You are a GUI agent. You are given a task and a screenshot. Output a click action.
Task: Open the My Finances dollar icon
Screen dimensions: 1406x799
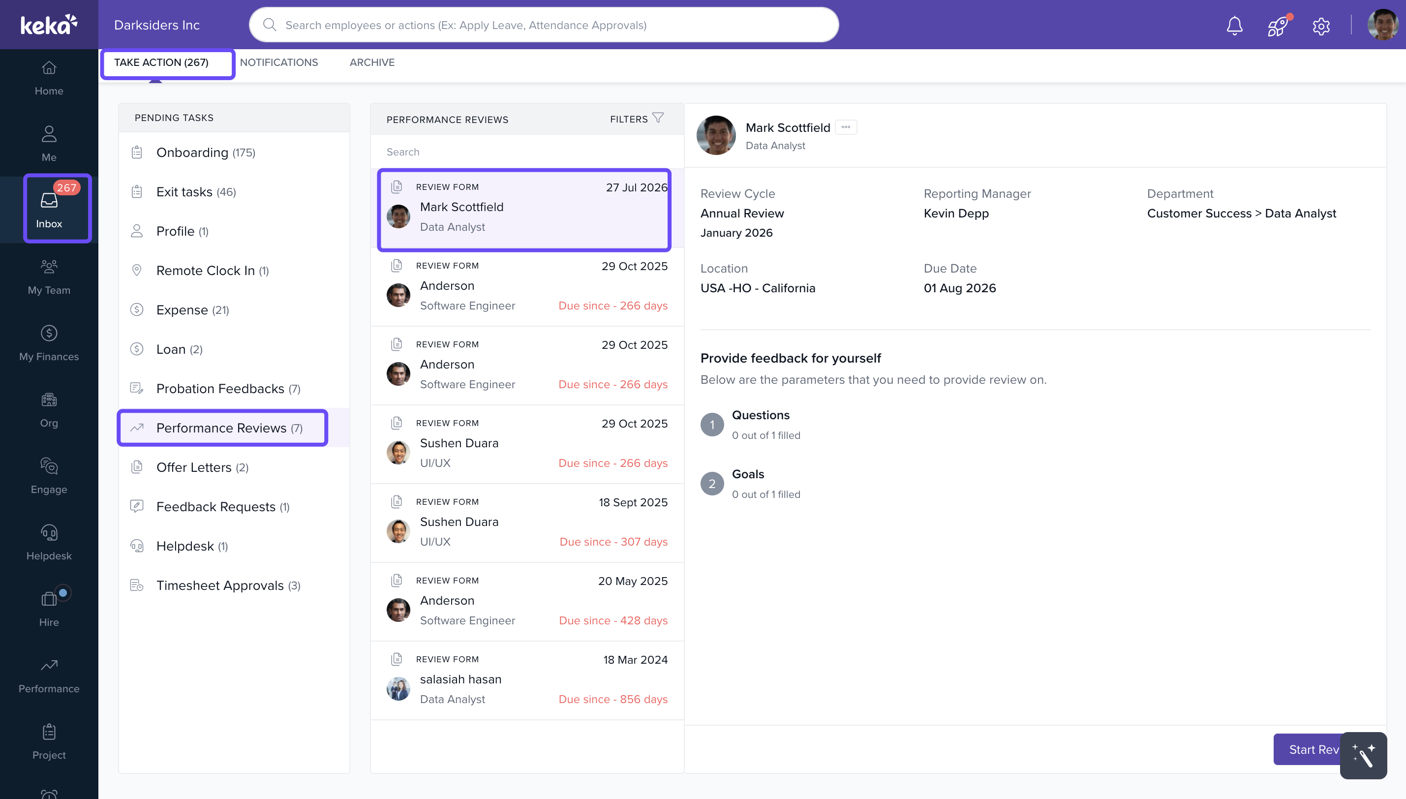(x=49, y=333)
